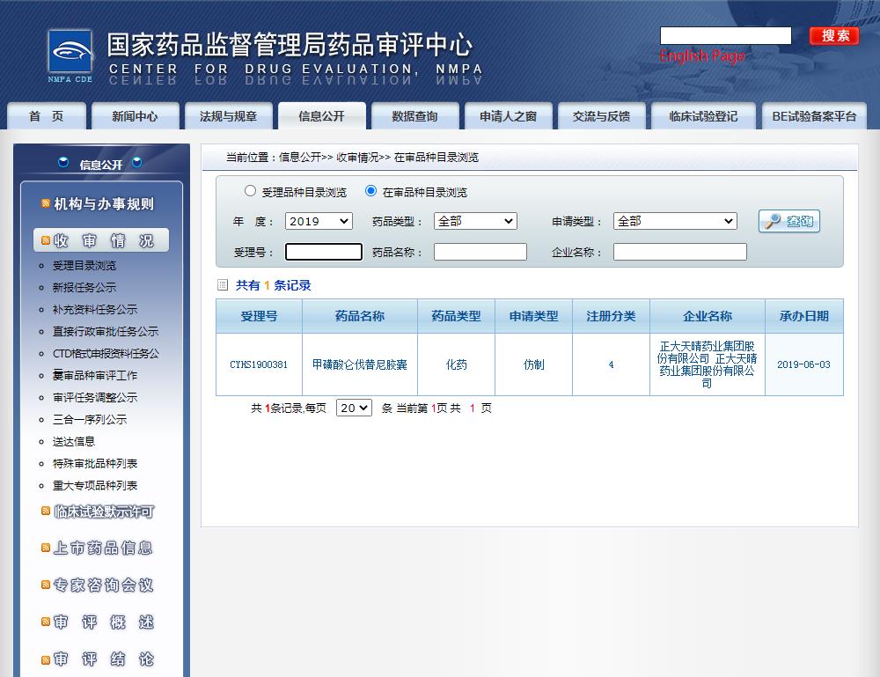Expand the 上市药品信息 sidebar section

(x=103, y=548)
